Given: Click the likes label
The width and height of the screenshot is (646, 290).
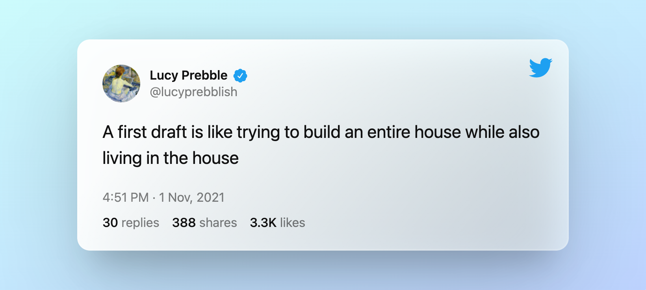Looking at the screenshot, I should tap(293, 223).
